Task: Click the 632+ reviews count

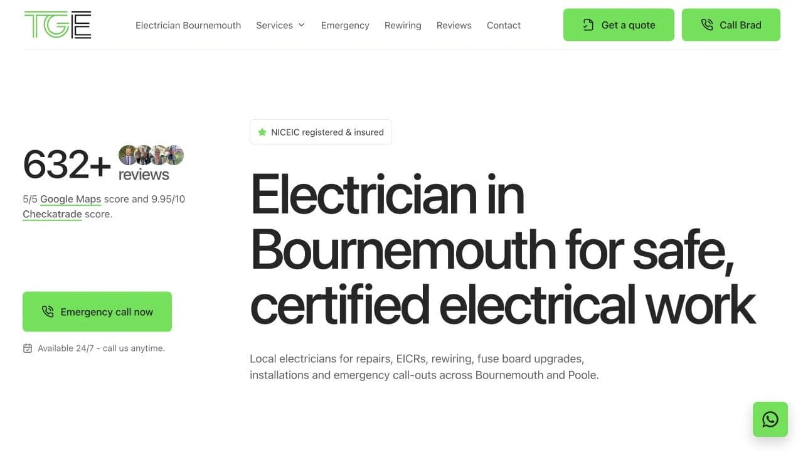Action: 67,164
